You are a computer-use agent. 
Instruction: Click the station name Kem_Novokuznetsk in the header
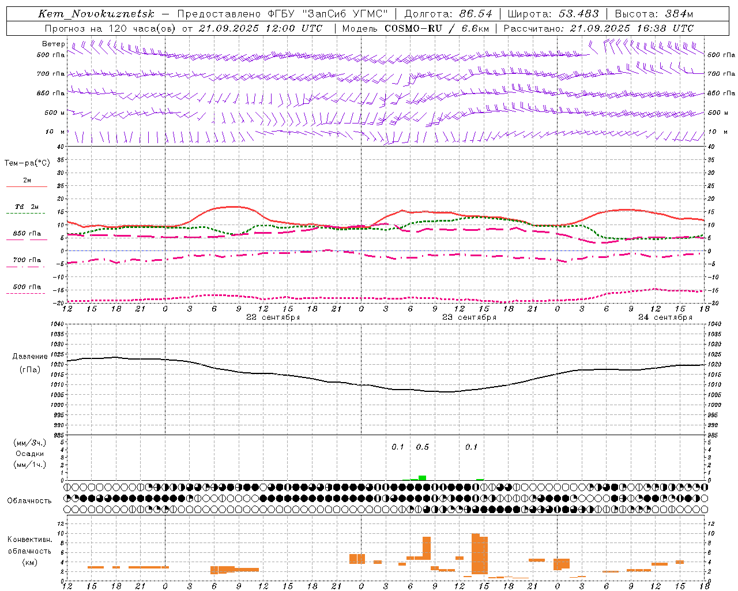pyautogui.click(x=96, y=14)
